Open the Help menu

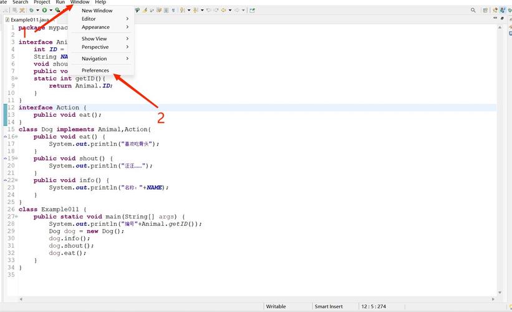[100, 2]
